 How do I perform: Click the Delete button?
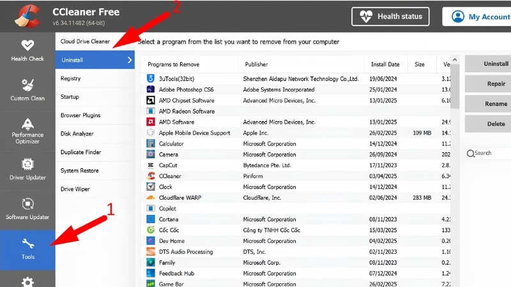[488, 124]
